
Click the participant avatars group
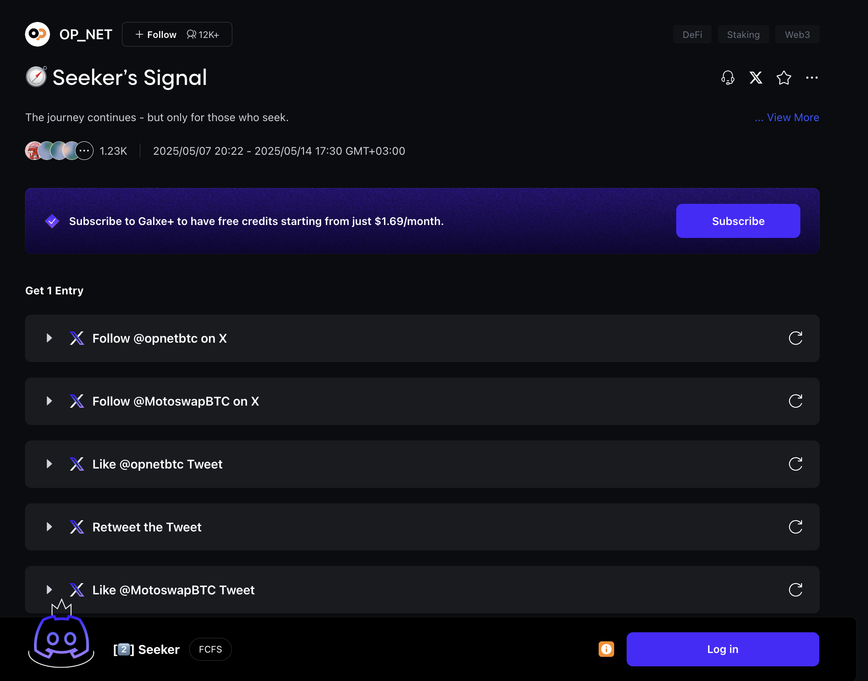tap(59, 151)
